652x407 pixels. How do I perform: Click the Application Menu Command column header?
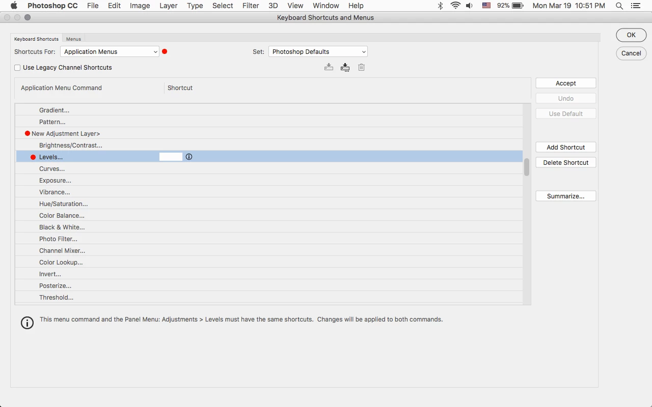[61, 88]
